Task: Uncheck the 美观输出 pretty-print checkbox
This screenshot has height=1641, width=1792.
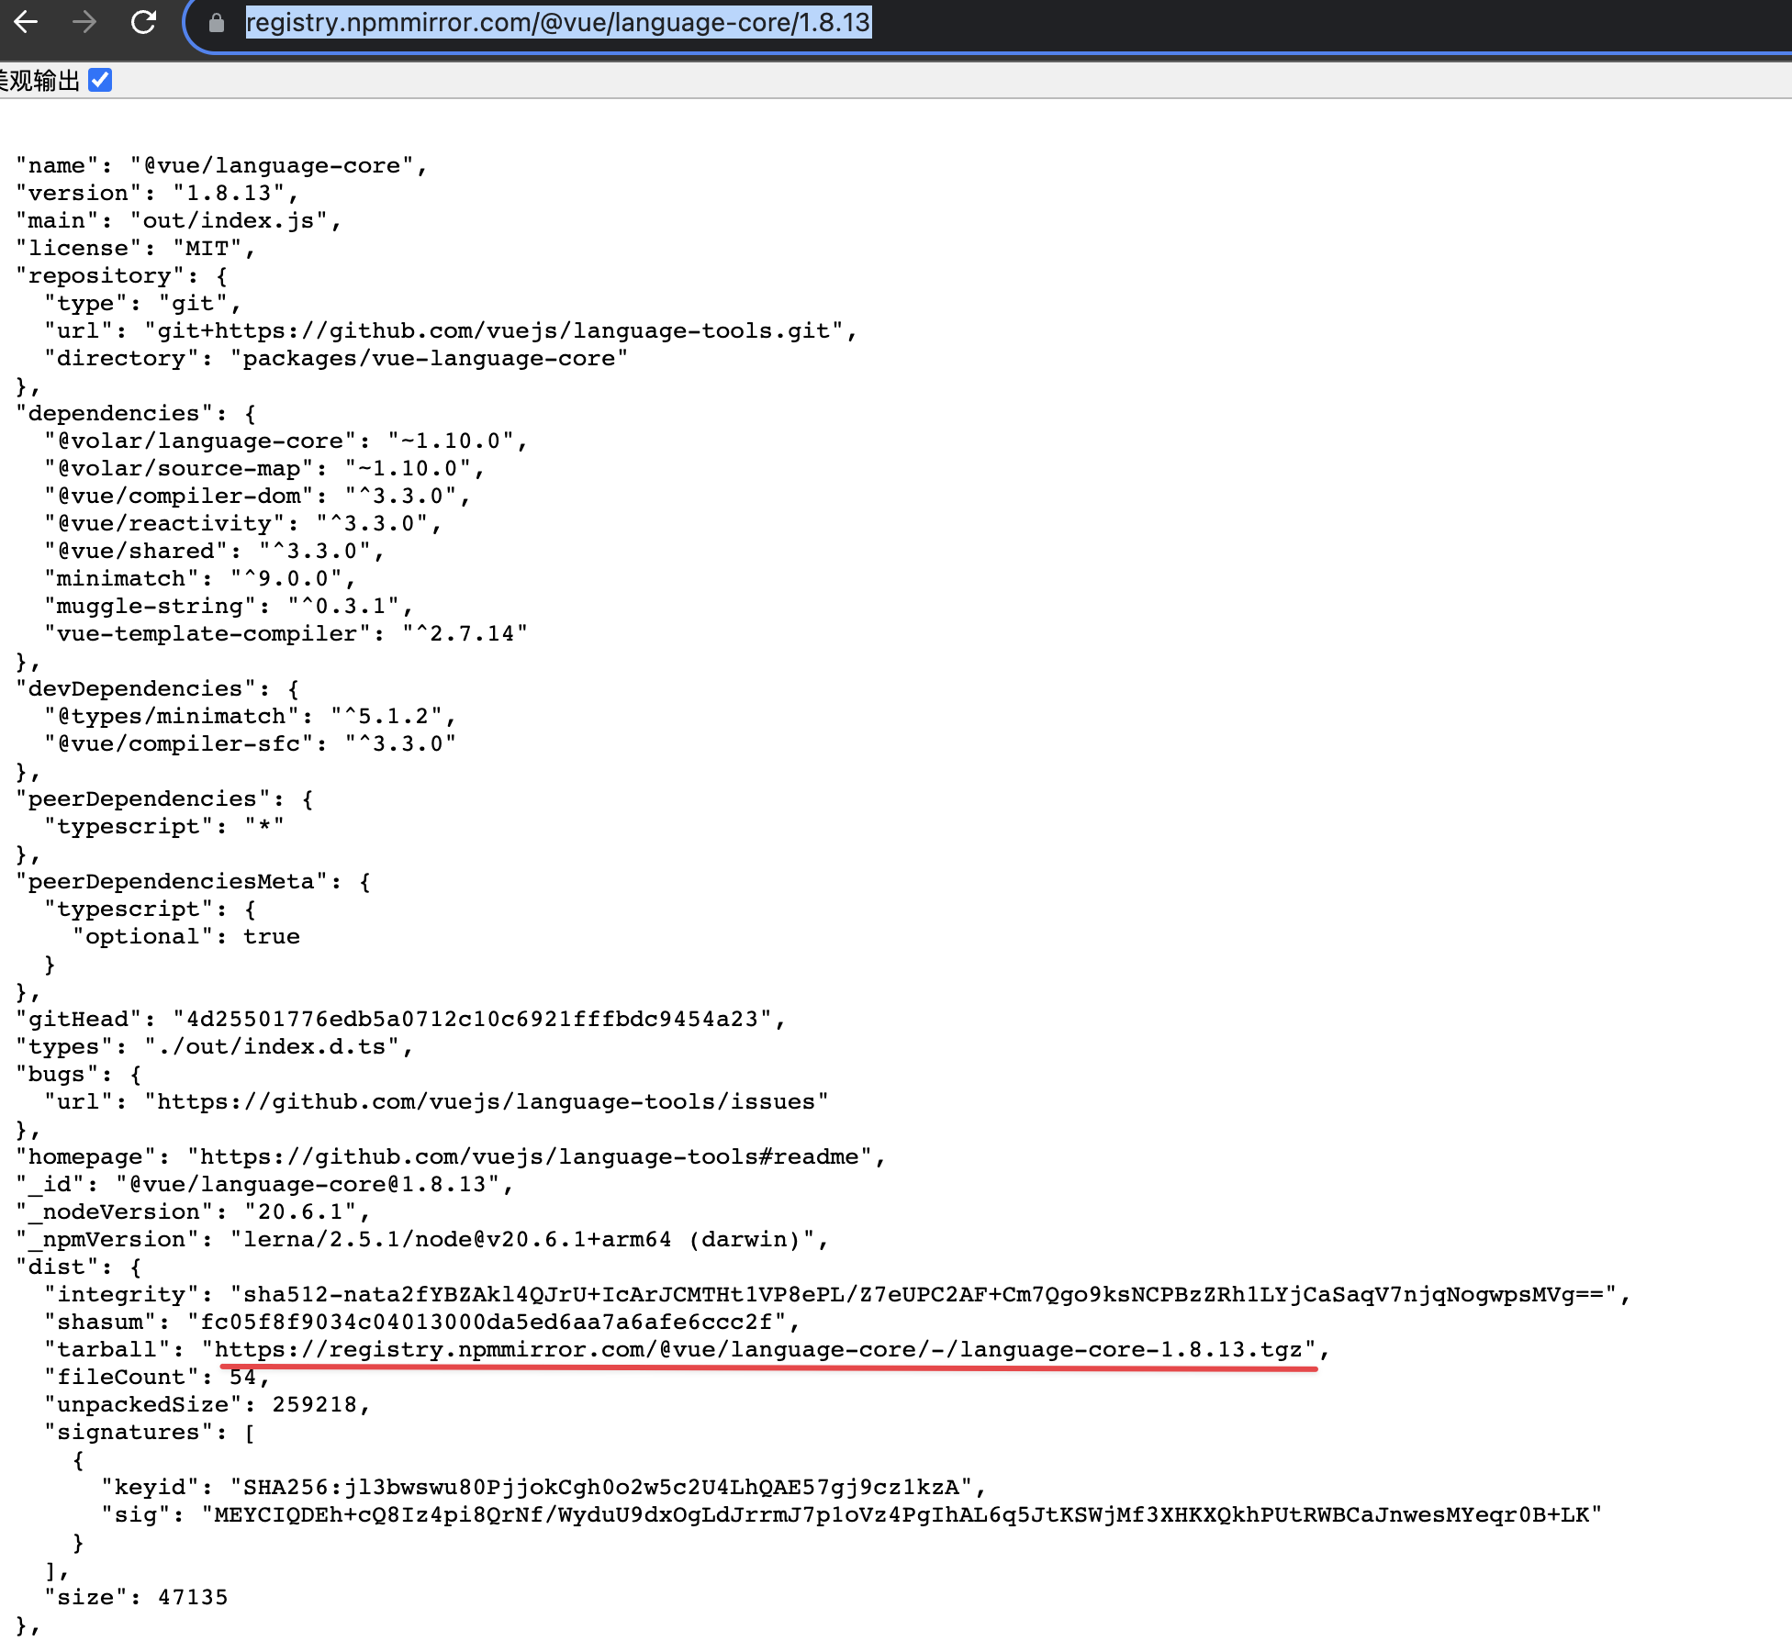Action: pos(100,81)
